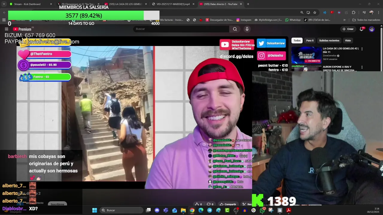Open the WhatsApp bookmark
Screen dimensions: 383x215
[293, 20]
